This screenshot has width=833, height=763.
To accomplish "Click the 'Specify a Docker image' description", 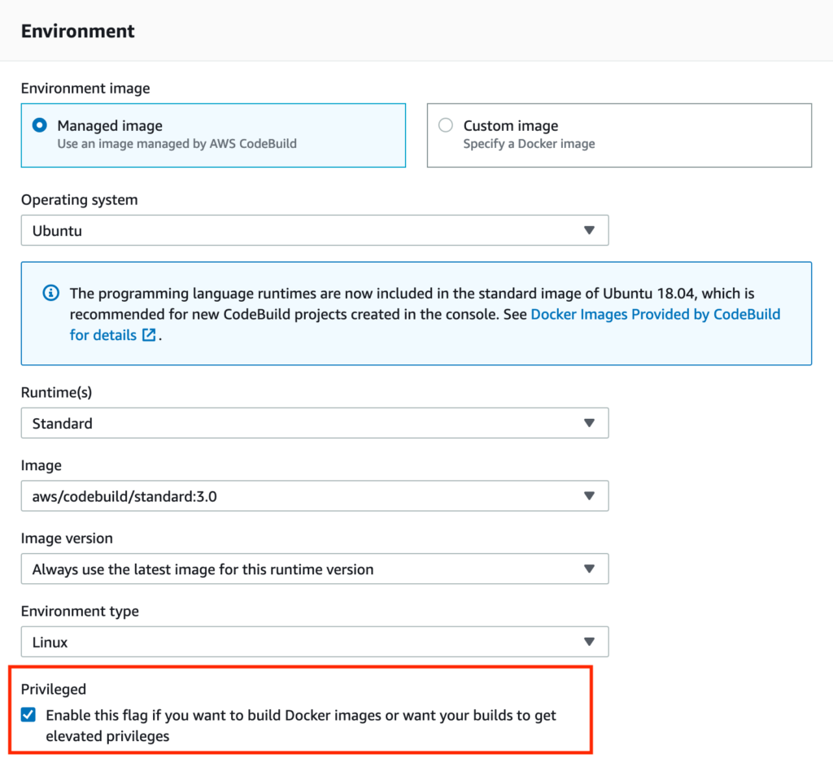I will 529,143.
